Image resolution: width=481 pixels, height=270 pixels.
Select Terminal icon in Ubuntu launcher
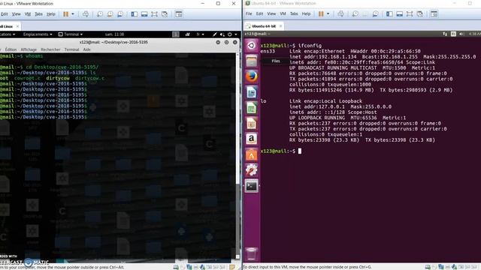[251, 186]
